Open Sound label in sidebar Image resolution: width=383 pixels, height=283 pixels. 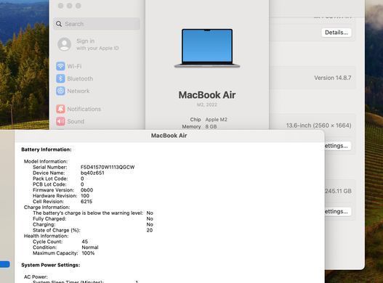76,121
